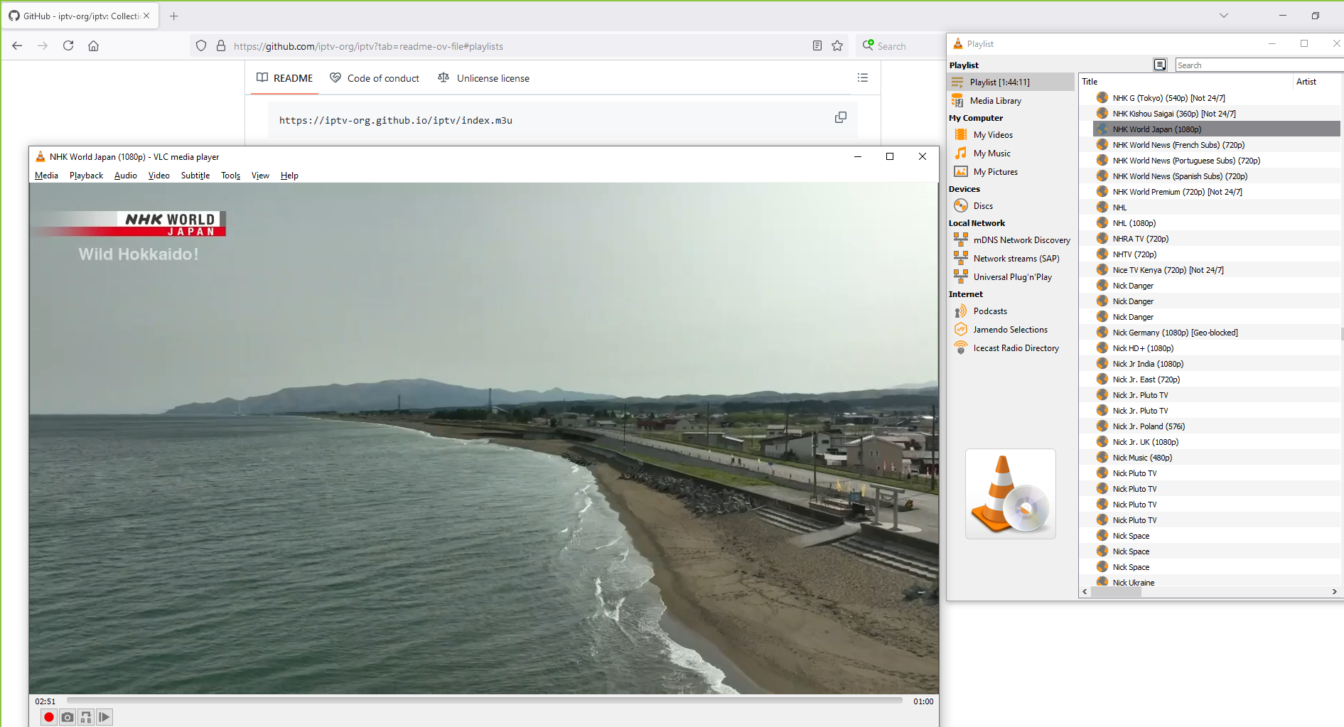Toggle Firefox reader view icon
Viewport: 1344px width, 727px height.
tap(817, 46)
